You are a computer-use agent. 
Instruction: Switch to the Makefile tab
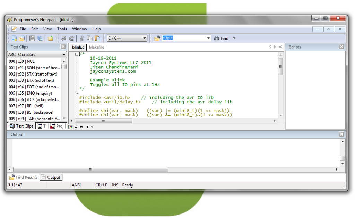pos(97,47)
